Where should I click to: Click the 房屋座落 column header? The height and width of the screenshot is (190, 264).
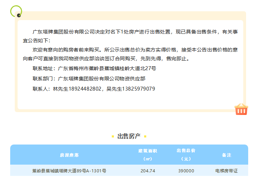pyautogui.click(x=69, y=155)
